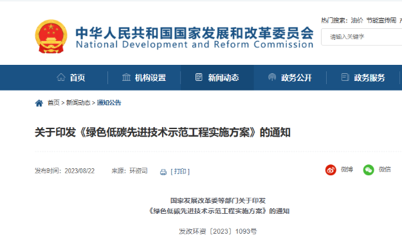402x244 pixels.
Task: Click the building icon beside 机构设置
Action: (126, 77)
